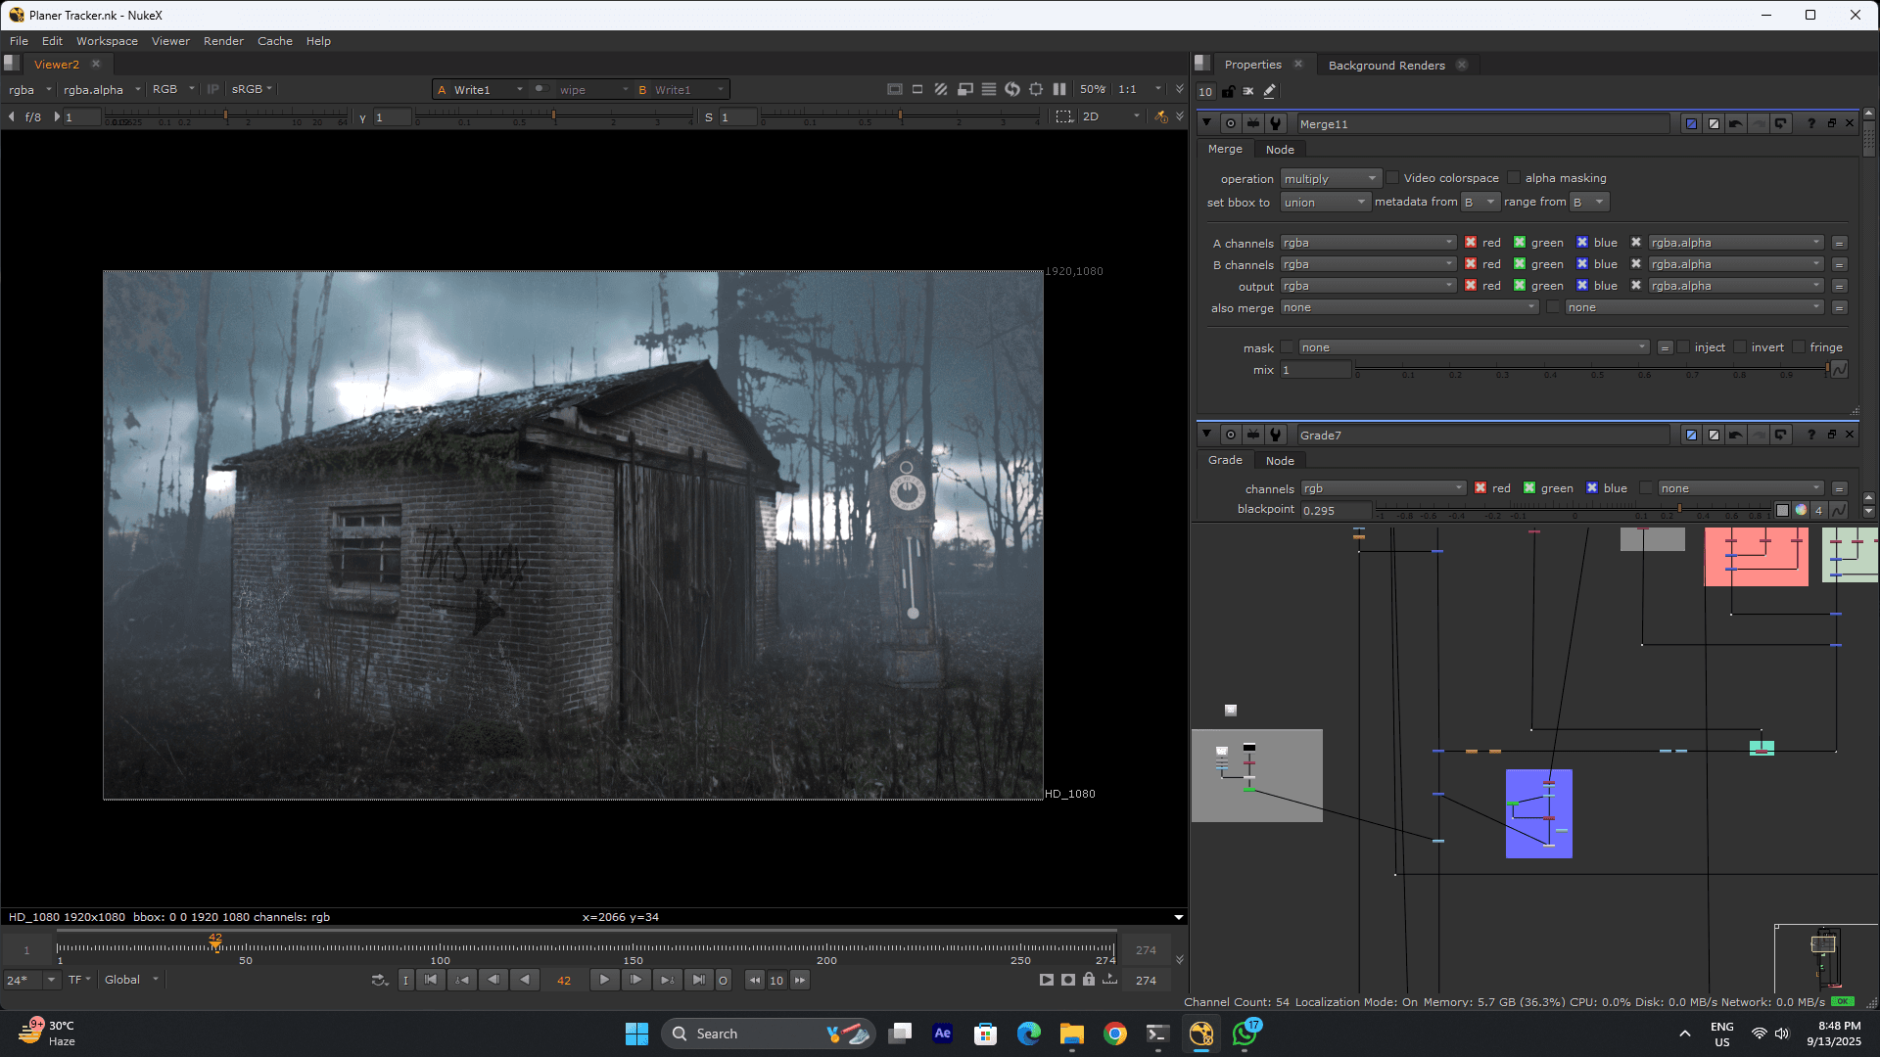This screenshot has height=1057, width=1880.
Task: Open the set bbox to union dropdown
Action: click(1325, 203)
